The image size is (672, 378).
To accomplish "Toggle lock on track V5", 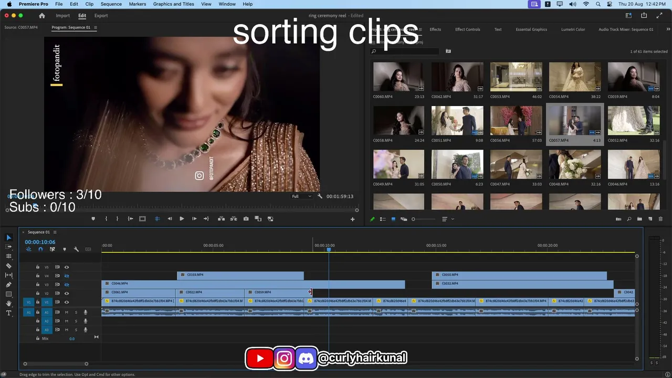I will pyautogui.click(x=37, y=267).
